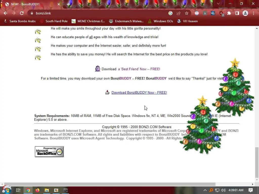The image size is (259, 194).
Task: Click the Powered by Microsoft BackOffice badge
Action: pyautogui.click(x=49, y=152)
